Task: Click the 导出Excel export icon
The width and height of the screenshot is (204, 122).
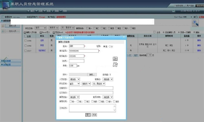Action: (x=54, y=33)
